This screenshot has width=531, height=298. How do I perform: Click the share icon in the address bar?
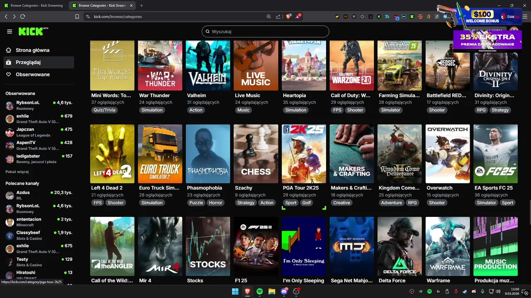click(278, 17)
